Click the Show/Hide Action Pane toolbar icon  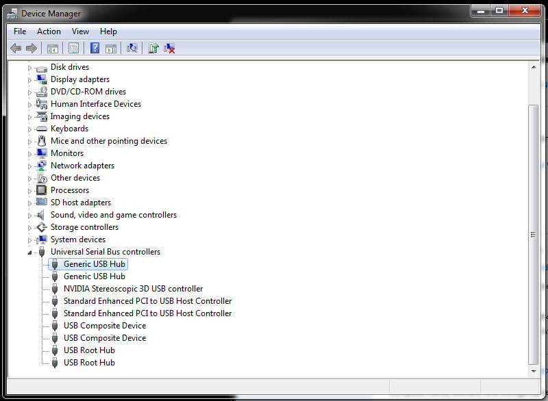pos(111,49)
